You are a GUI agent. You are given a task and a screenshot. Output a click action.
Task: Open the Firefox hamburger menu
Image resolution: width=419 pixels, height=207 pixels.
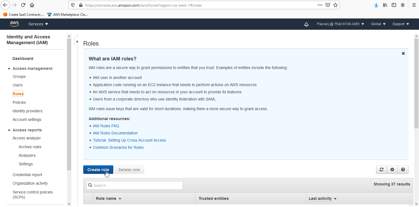point(414,5)
